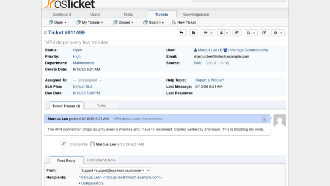Click the thread entry avatar image
The height and width of the screenshot is (186, 330).
point(280,120)
